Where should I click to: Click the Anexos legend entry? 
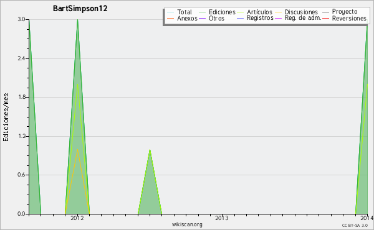click(x=182, y=18)
